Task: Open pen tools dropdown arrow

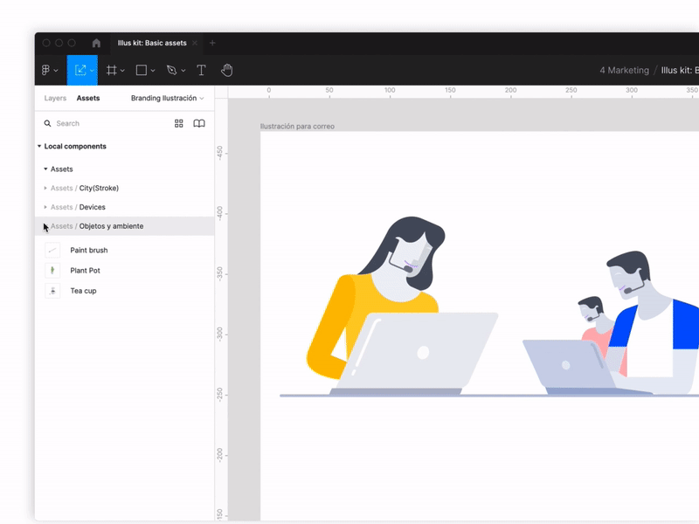Action: click(183, 71)
